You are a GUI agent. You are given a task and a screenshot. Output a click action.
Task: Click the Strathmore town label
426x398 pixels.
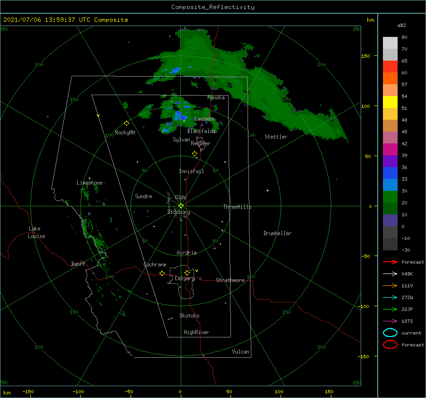(x=230, y=280)
